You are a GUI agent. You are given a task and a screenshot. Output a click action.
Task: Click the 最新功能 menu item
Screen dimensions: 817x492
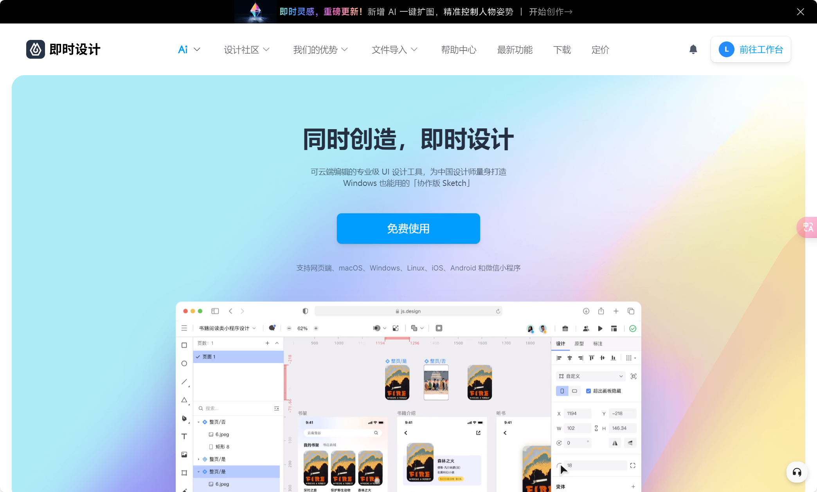click(x=515, y=50)
